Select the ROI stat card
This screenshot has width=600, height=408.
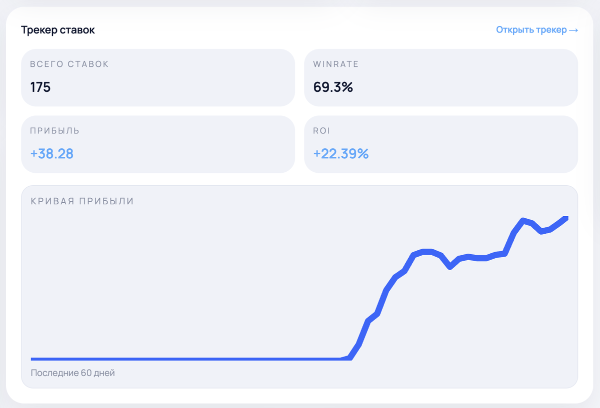click(x=441, y=144)
